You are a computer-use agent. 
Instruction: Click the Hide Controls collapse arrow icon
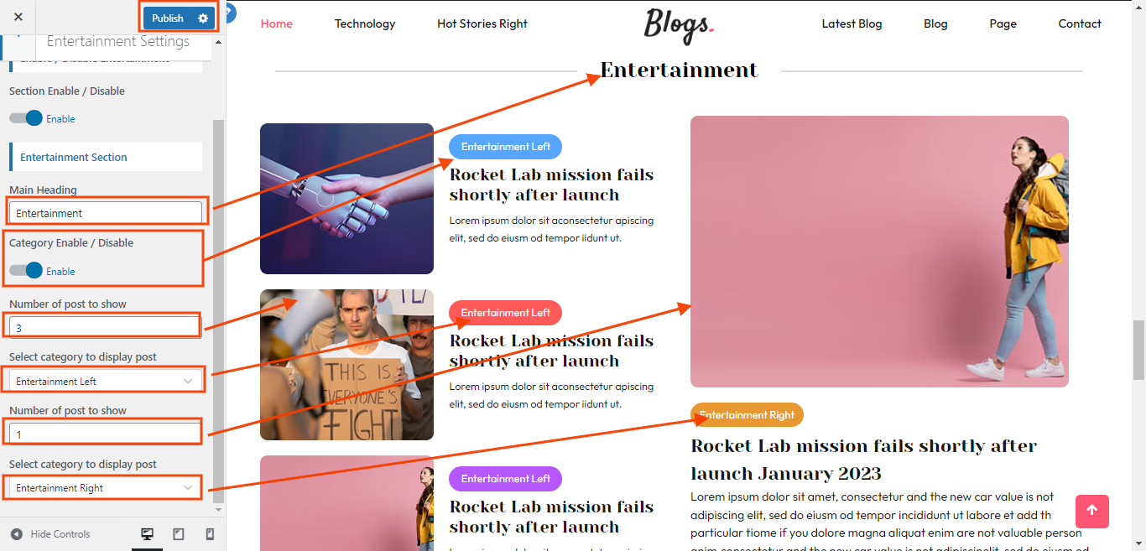(17, 534)
